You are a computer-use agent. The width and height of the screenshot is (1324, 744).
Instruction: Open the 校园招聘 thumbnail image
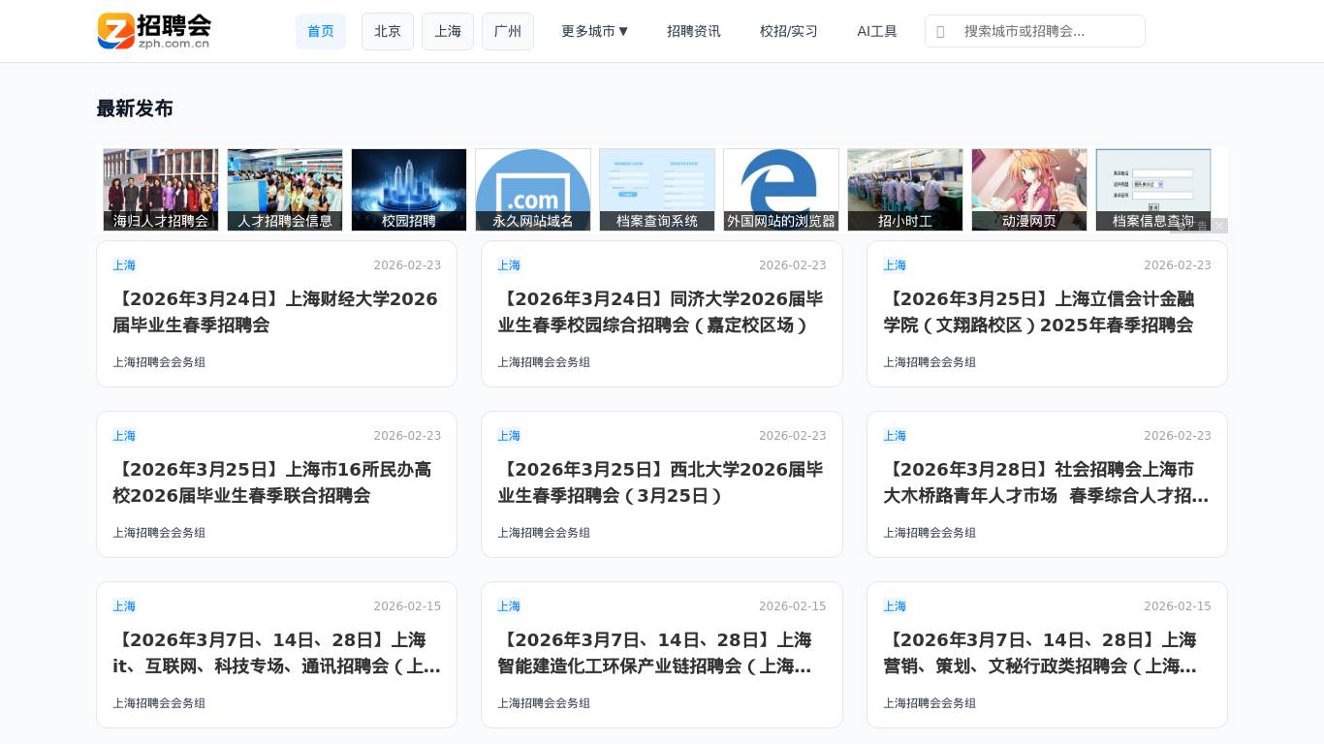pyautogui.click(x=408, y=190)
